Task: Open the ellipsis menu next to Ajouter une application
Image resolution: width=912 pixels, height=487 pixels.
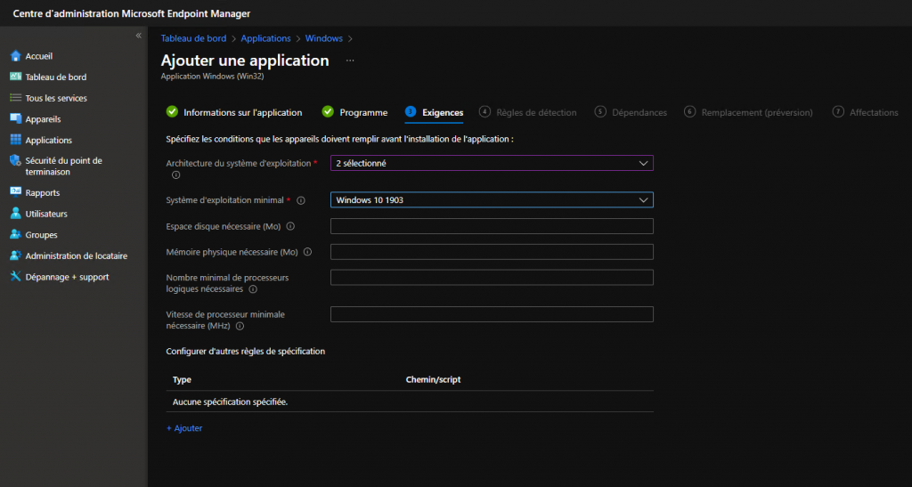Action: click(349, 61)
